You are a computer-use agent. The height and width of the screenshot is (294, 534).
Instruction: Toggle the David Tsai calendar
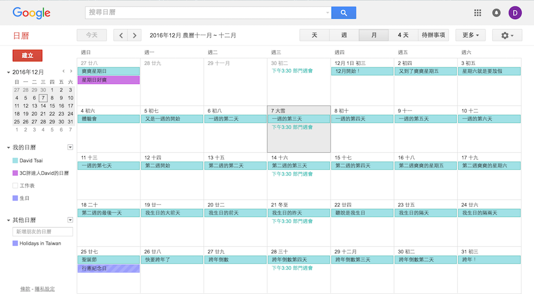pos(15,160)
